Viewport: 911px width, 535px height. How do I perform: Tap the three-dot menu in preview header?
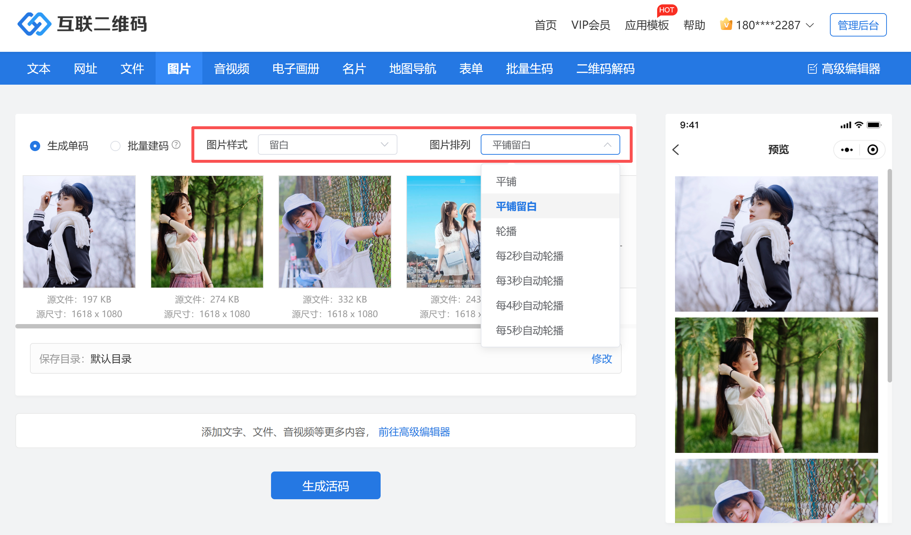click(846, 150)
